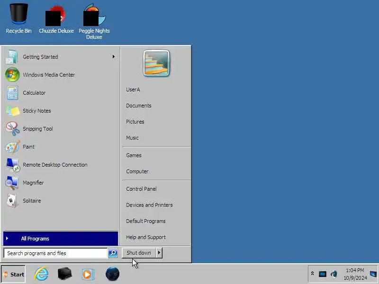Click the Solitaire cards icon

[x=12, y=201]
